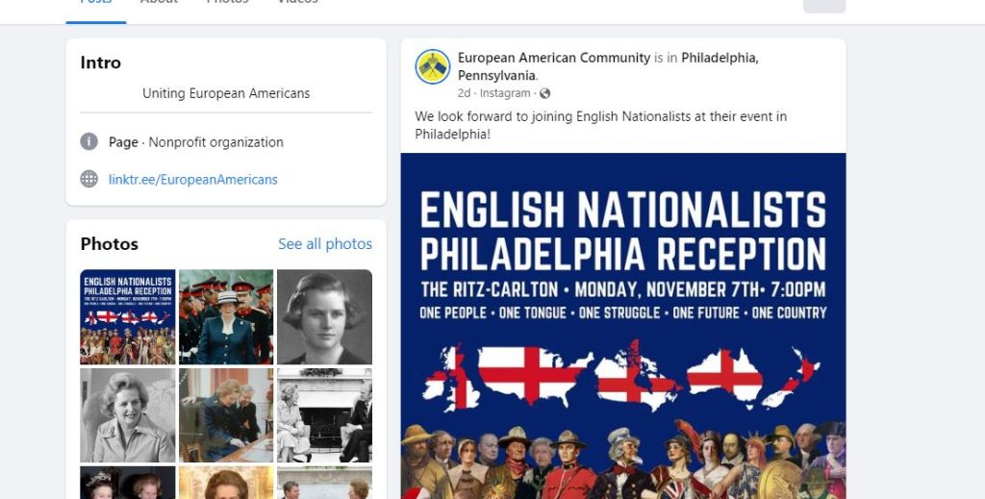Click the European American Community profile avatar
The width and height of the screenshot is (985, 499).
click(432, 66)
